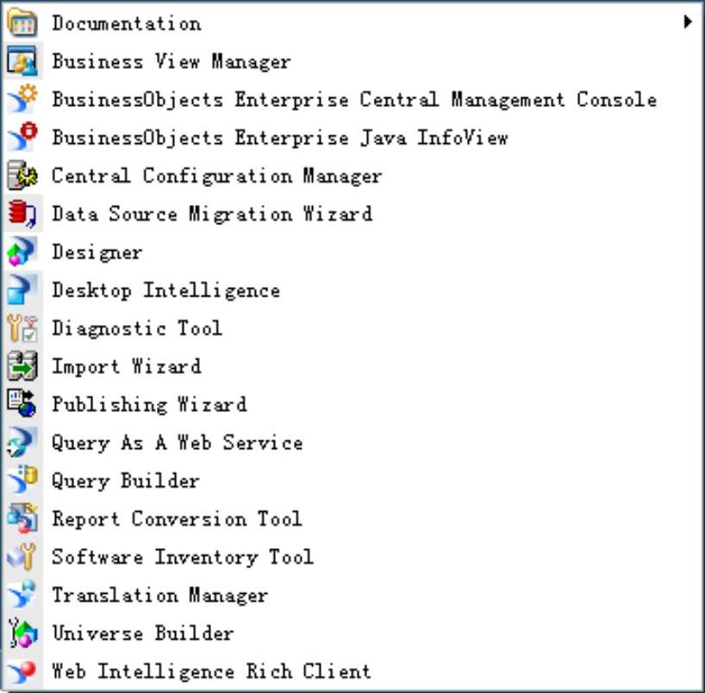Expand the Documentation submenu arrow
The width and height of the screenshot is (705, 693).
coord(688,22)
